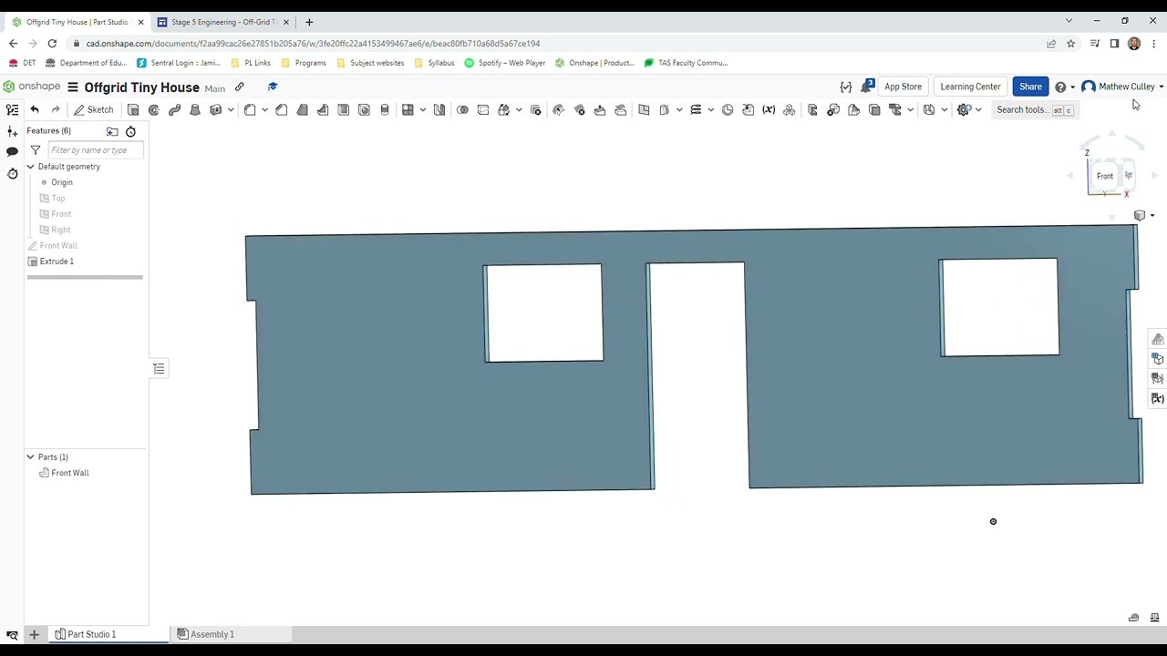Select the Hole tool
Screen dimensions: 1167x656
(365, 109)
